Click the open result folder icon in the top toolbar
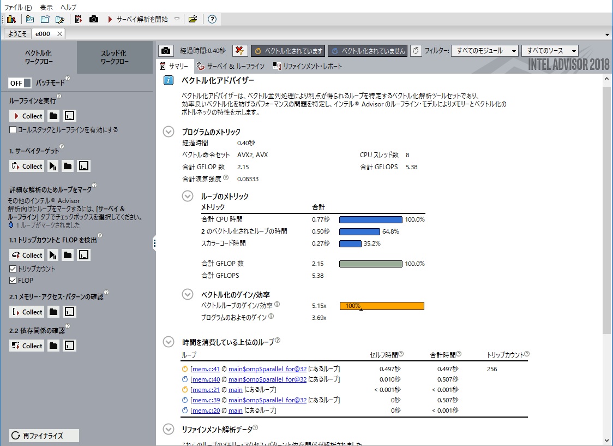Viewport: 613px width, 446px height. [x=193, y=19]
